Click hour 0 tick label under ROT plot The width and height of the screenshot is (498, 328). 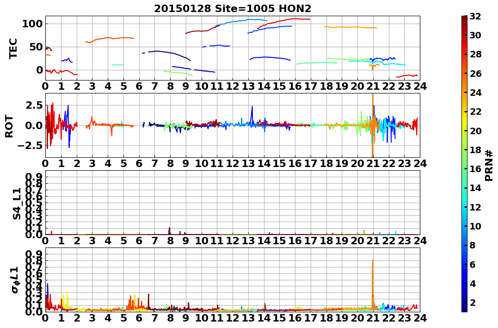[45, 163]
